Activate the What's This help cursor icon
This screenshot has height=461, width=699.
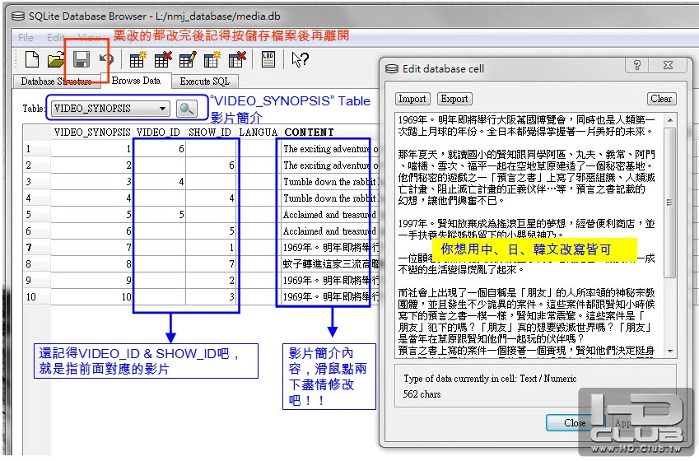coord(300,59)
